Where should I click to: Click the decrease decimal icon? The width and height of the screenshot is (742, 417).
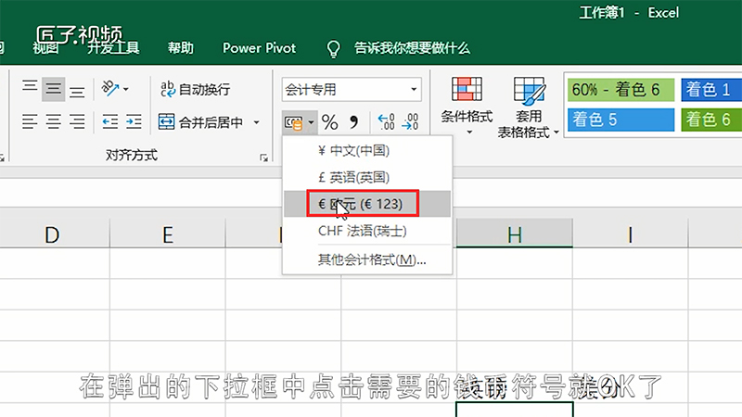tap(410, 121)
